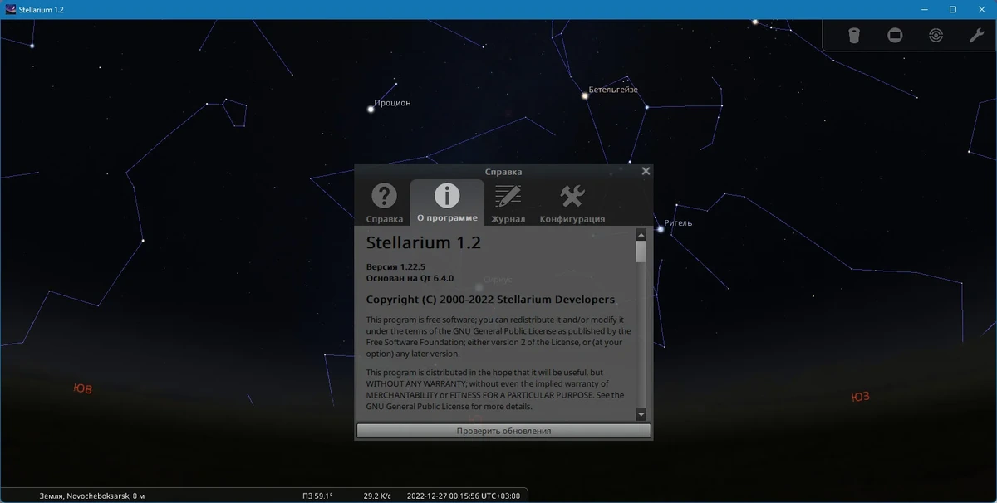This screenshot has width=997, height=503.
Task: Click the ЮЗ cardinal point label
Action: coord(861,397)
